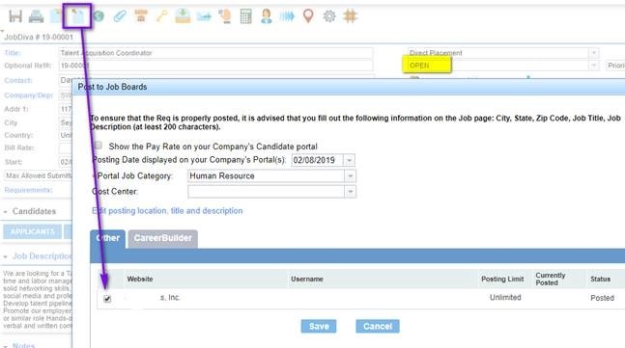Click the inbox tray with green arrow icon
Image resolution: width=625 pixels, height=348 pixels.
tap(183, 16)
